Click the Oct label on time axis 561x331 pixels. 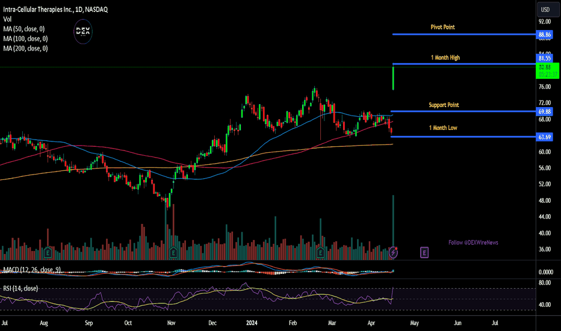point(128,323)
